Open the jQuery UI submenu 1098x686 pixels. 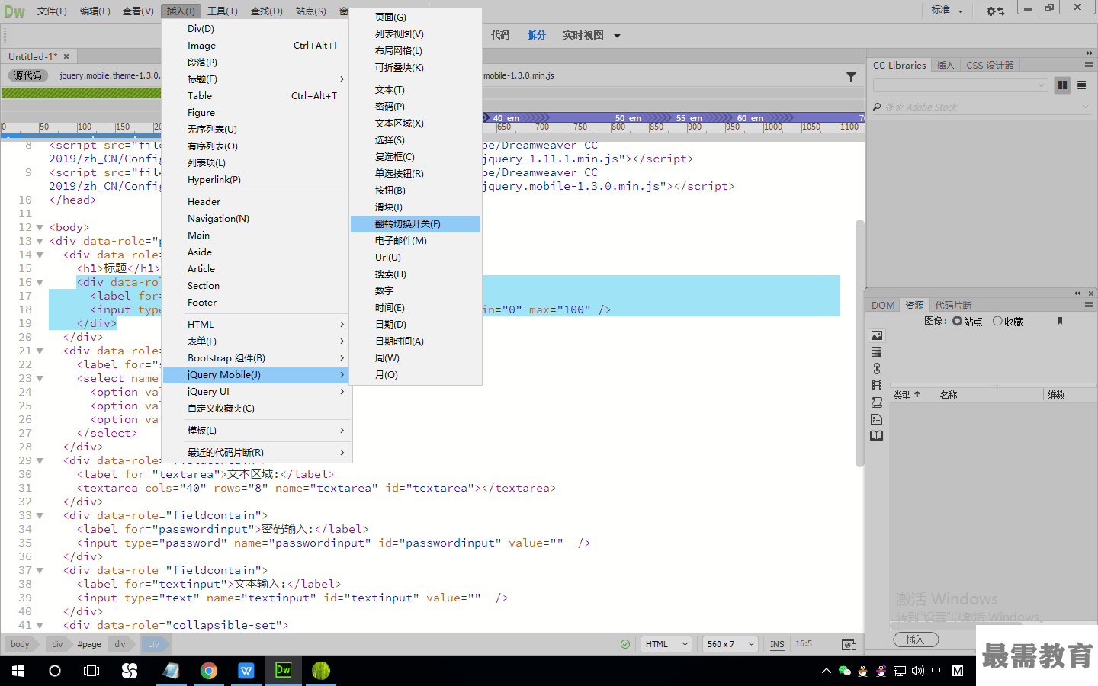pyautogui.click(x=257, y=391)
